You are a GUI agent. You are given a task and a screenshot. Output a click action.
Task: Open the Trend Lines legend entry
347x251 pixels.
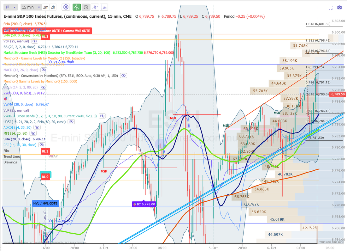12,156
